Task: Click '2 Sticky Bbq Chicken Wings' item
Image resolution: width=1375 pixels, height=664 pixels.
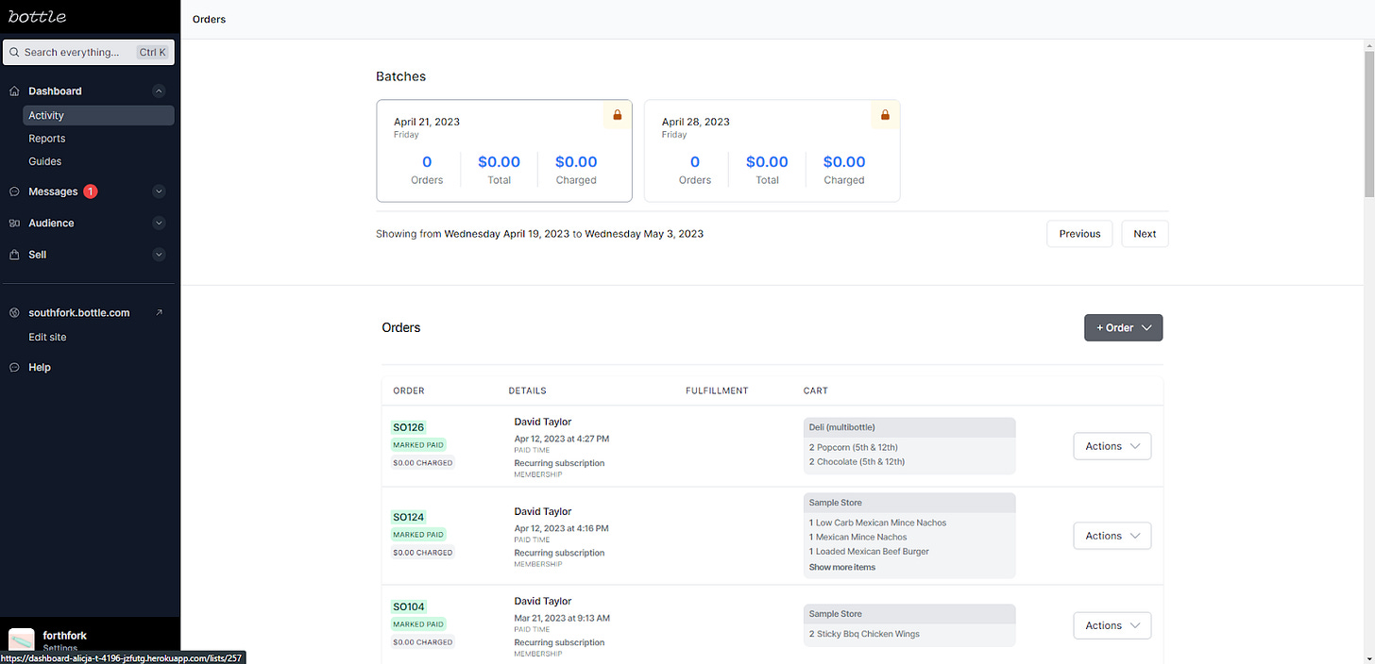Action: [x=864, y=634]
